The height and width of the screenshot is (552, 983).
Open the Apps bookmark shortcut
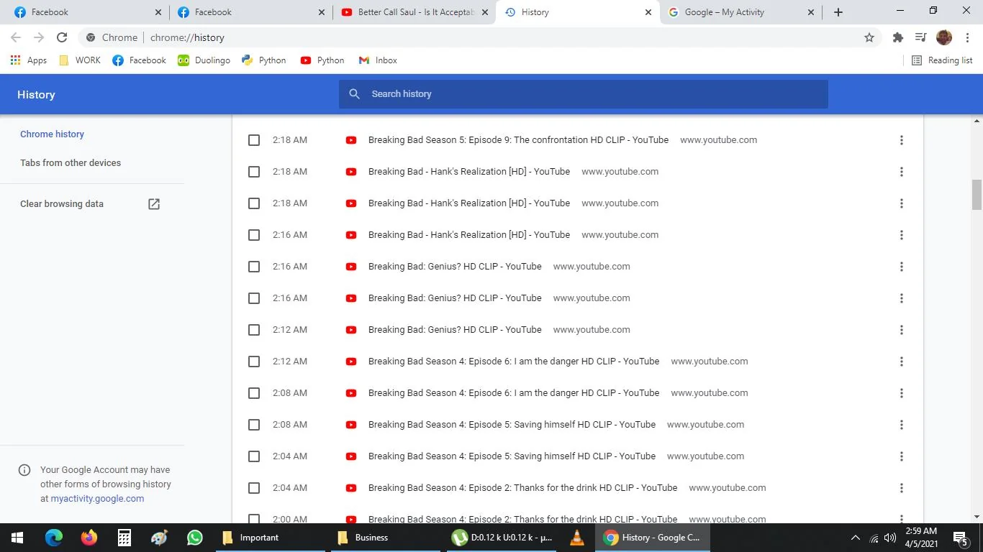[x=29, y=60]
